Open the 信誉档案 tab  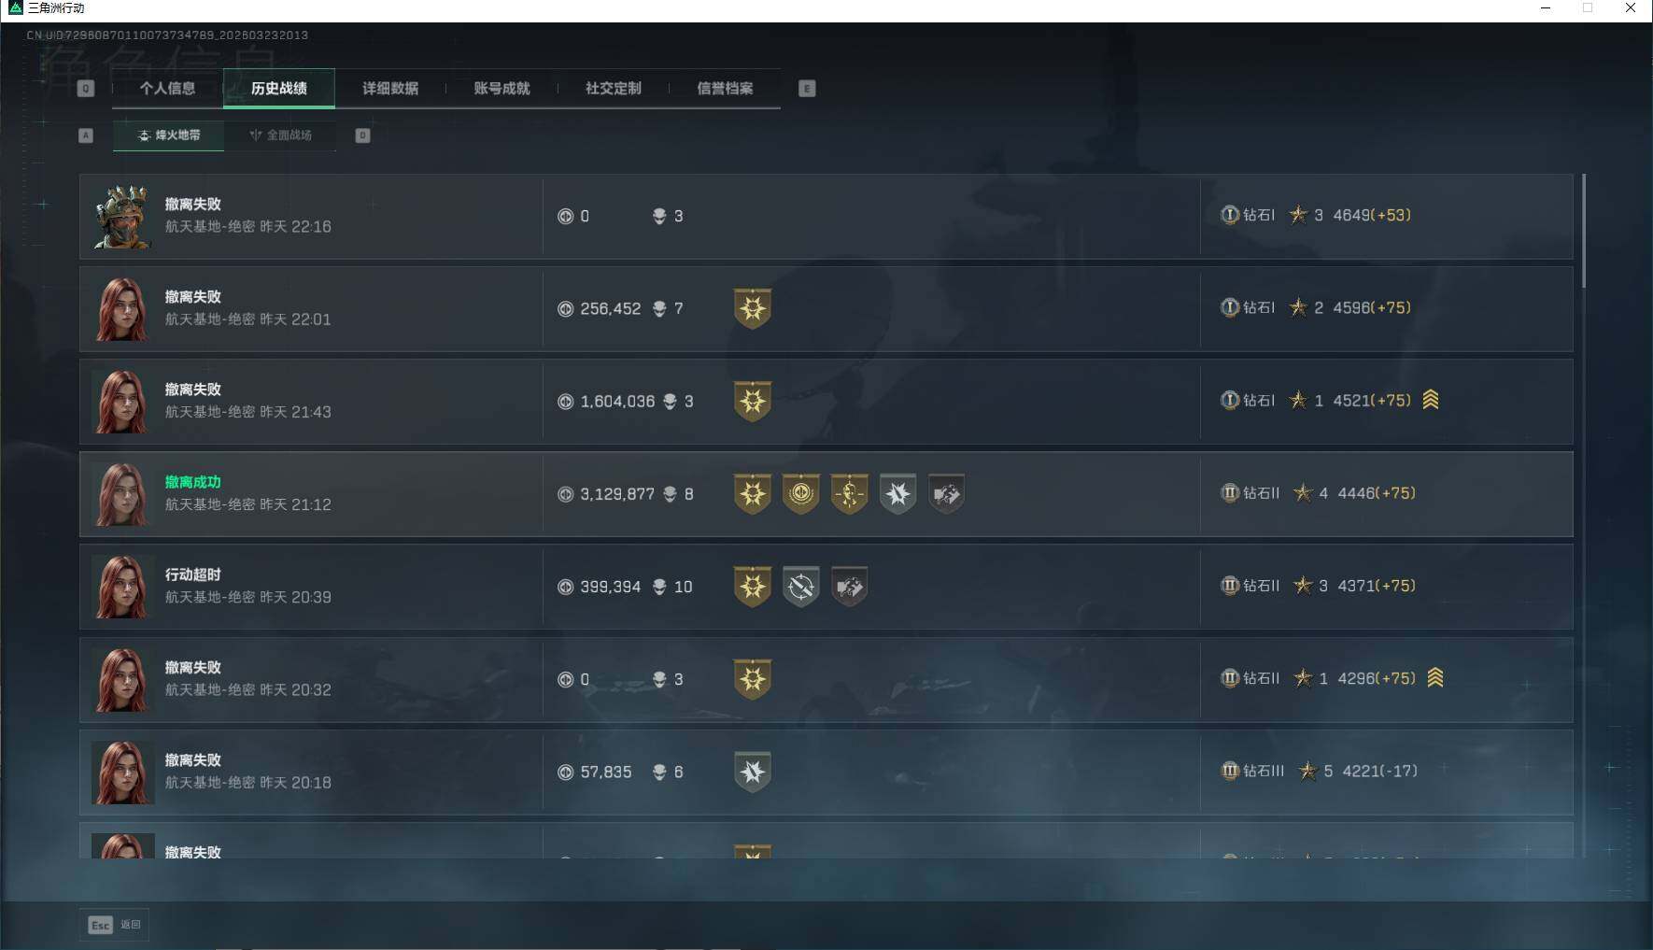pos(726,89)
